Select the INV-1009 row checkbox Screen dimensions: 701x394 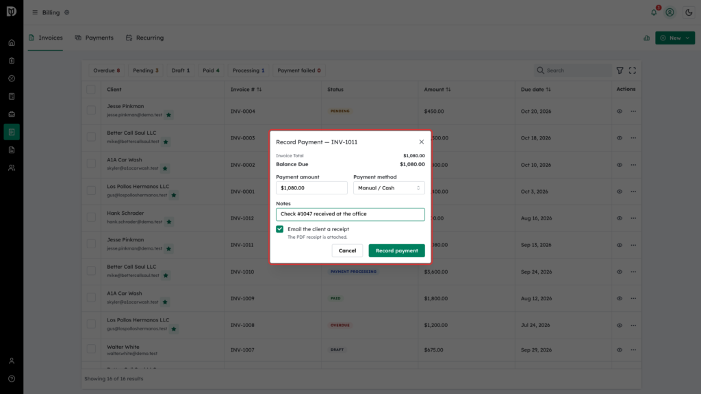(x=91, y=298)
